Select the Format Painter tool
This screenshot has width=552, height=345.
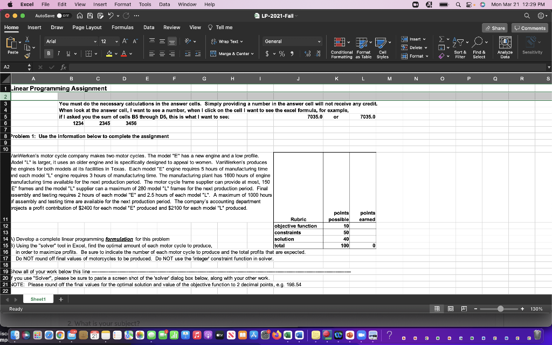coord(26,54)
